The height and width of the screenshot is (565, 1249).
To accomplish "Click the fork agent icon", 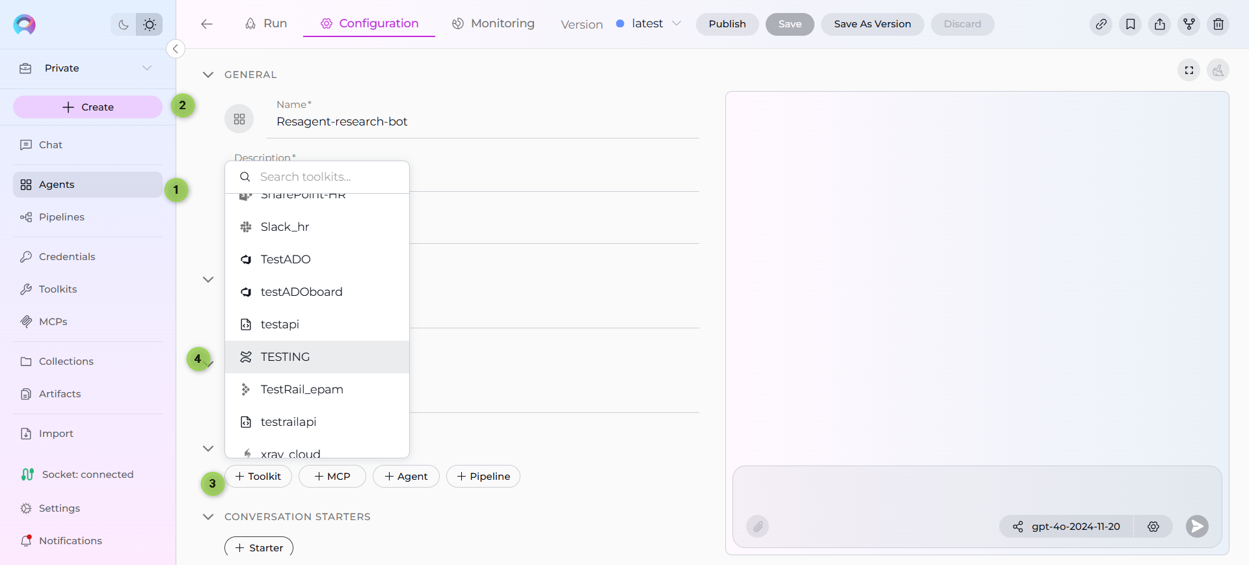I will point(1189,24).
